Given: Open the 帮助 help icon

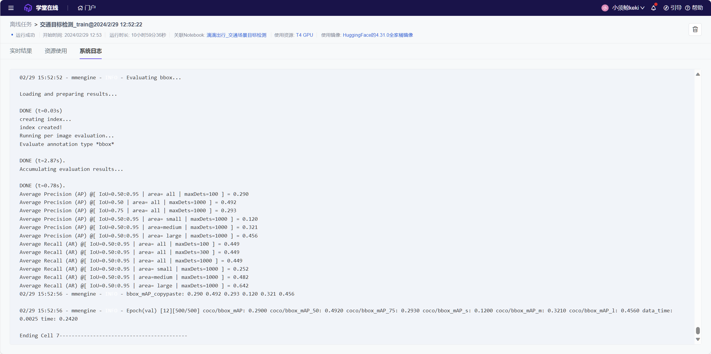Looking at the screenshot, I should click(687, 8).
